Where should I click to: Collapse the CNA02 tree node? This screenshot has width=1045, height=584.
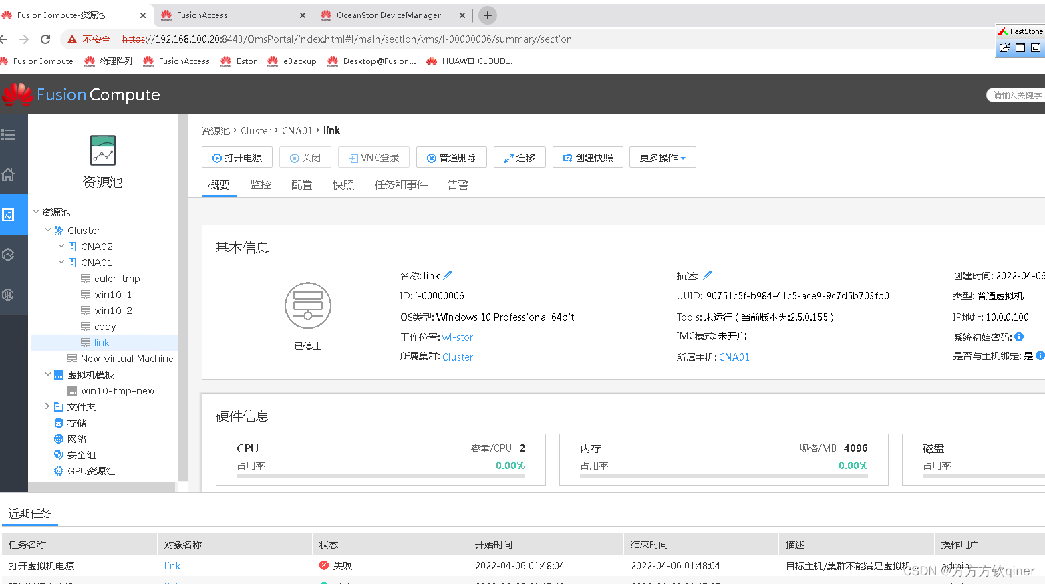click(61, 246)
